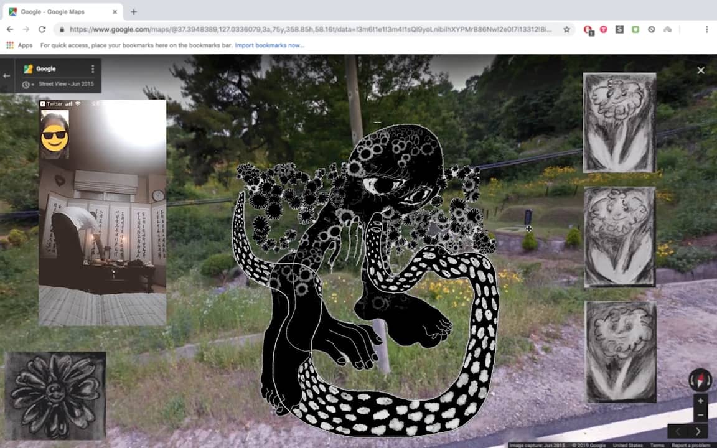Image resolution: width=717 pixels, height=448 pixels.
Task: Click the Image capture: Jun 2015 text
Action: (537, 446)
